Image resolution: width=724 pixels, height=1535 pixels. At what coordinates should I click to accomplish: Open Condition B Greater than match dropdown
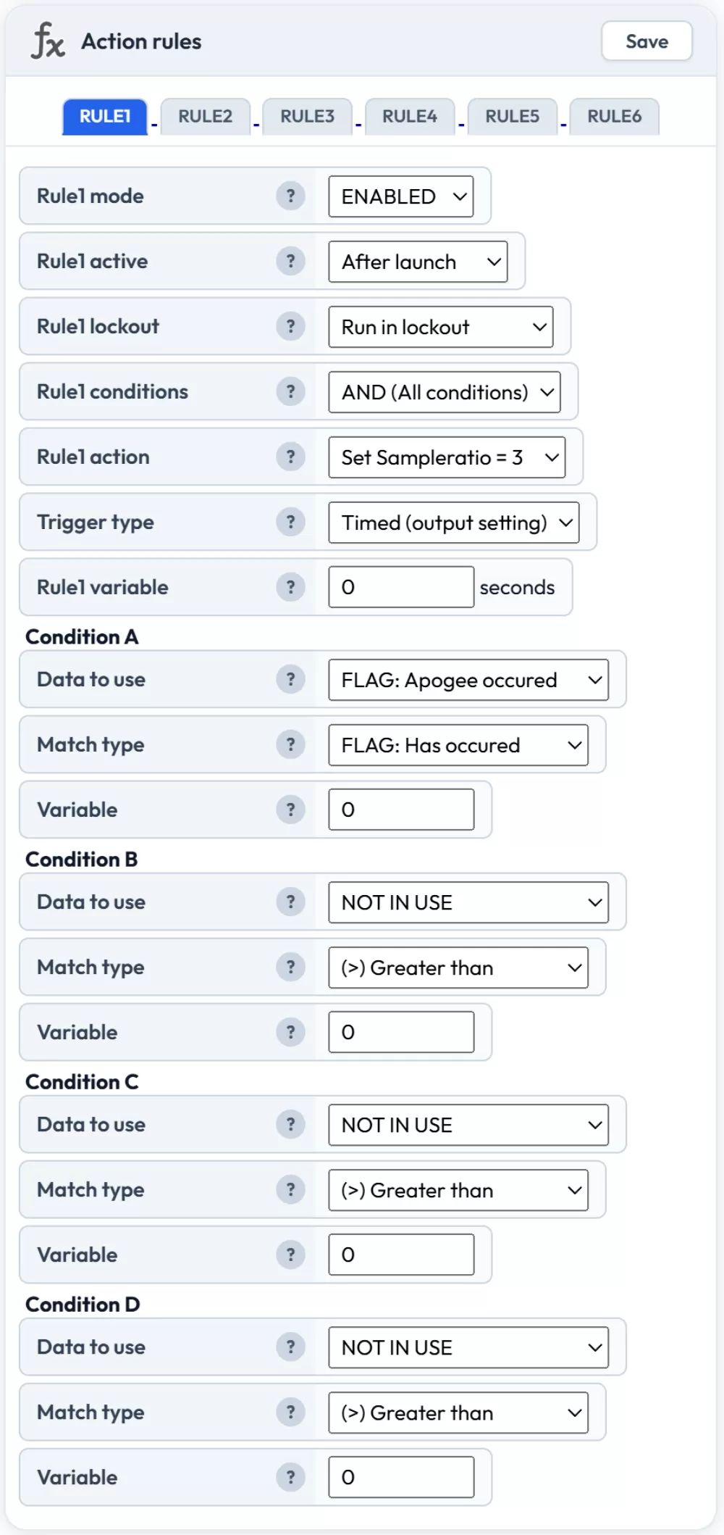click(x=458, y=968)
